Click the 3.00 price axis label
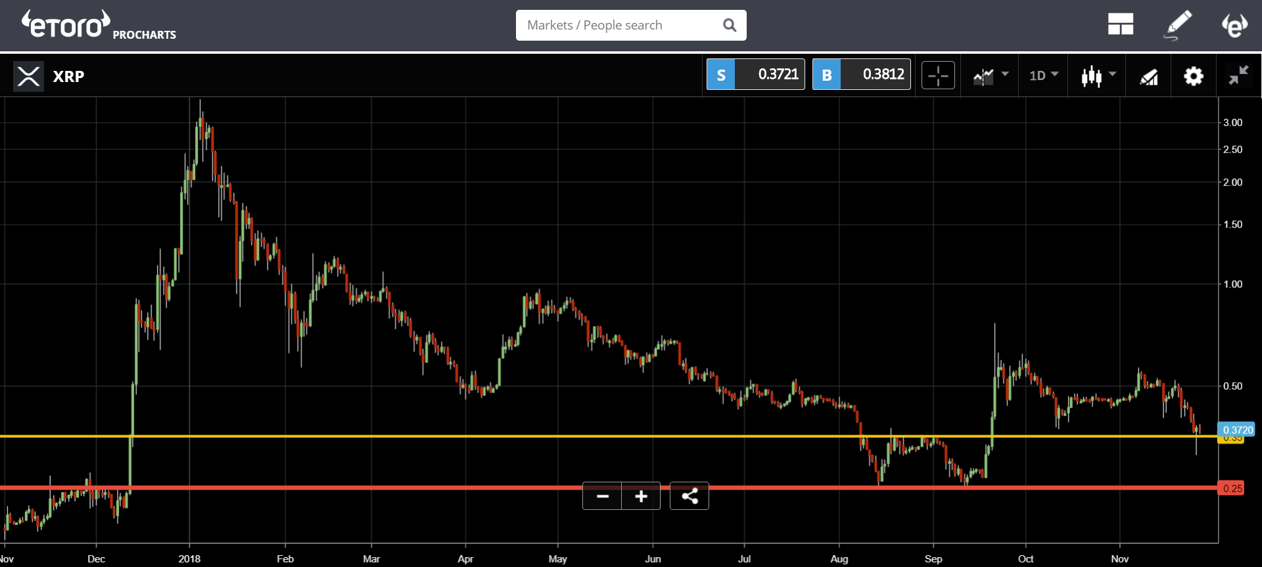This screenshot has height=567, width=1262. coord(1232,123)
